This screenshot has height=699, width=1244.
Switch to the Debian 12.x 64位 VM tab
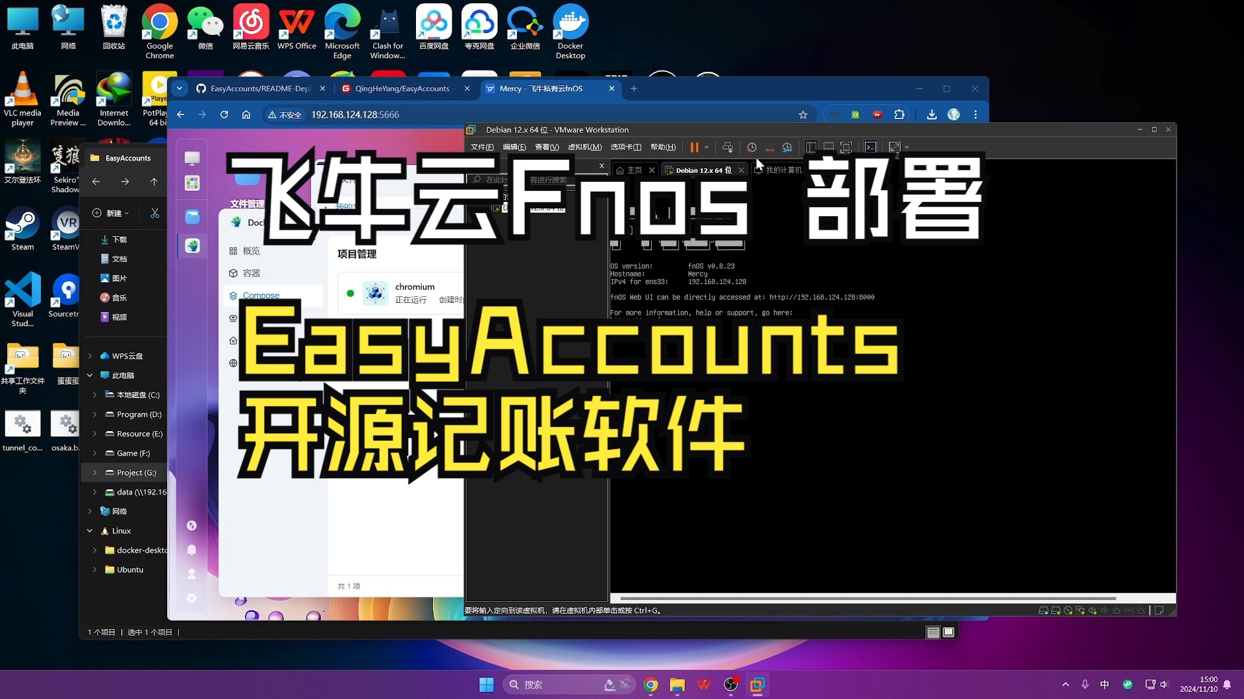pyautogui.click(x=700, y=169)
